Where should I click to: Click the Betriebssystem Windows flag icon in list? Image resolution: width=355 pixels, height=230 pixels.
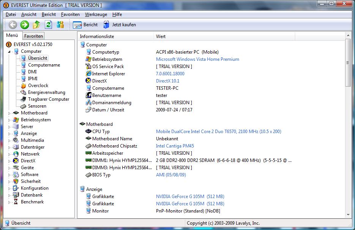pos(88,59)
